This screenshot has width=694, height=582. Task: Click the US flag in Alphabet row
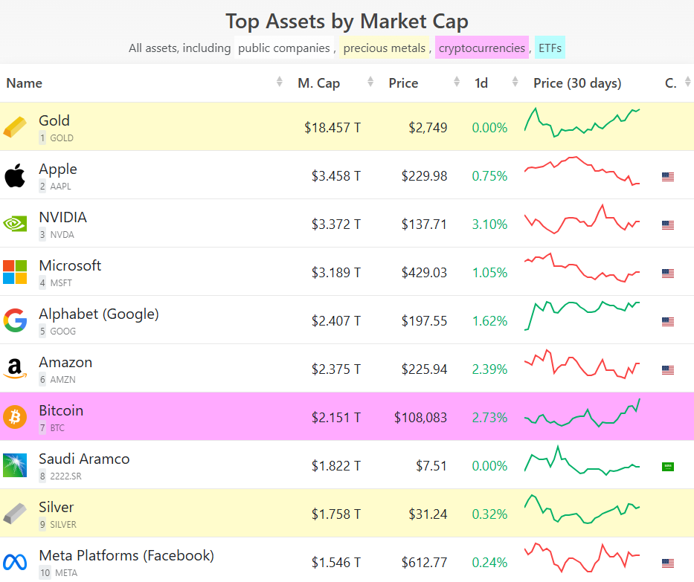tap(668, 322)
